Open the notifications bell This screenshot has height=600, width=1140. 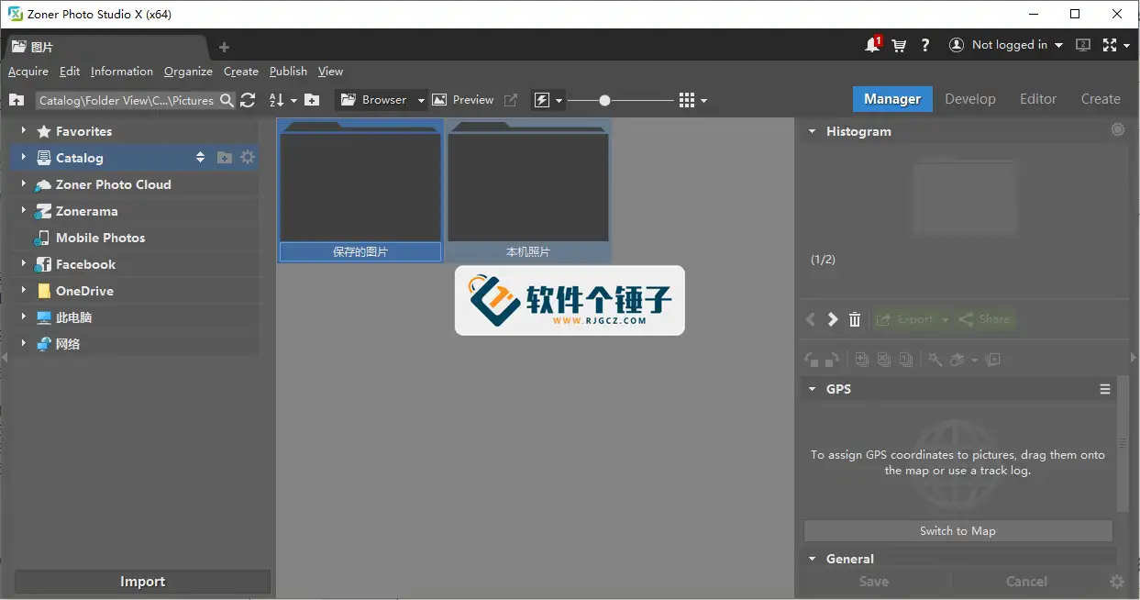click(x=872, y=45)
